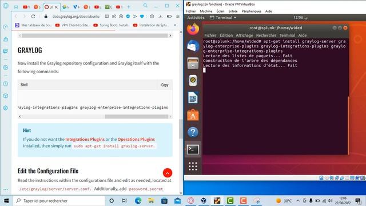This screenshot has width=366, height=206.
Task: Open the browser easy-files attach icon
Action: (114, 17)
